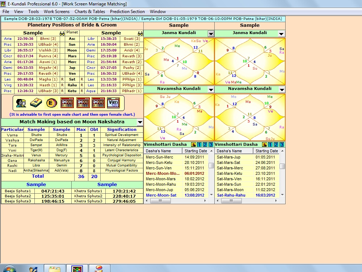Select the Sat-Mars-Ketu dasha row
362x272 pixels.
click(247, 173)
